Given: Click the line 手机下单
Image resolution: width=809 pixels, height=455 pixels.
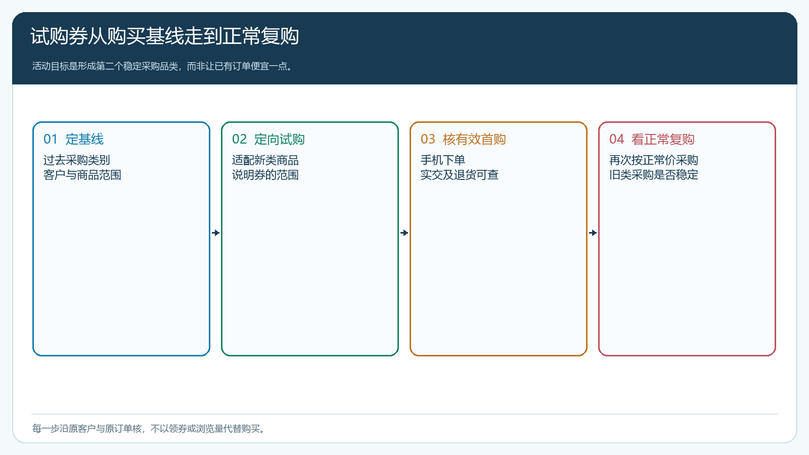Looking at the screenshot, I should click(x=443, y=160).
